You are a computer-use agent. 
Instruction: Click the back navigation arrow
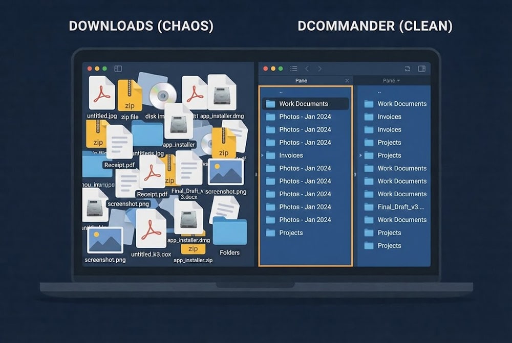tap(307, 68)
